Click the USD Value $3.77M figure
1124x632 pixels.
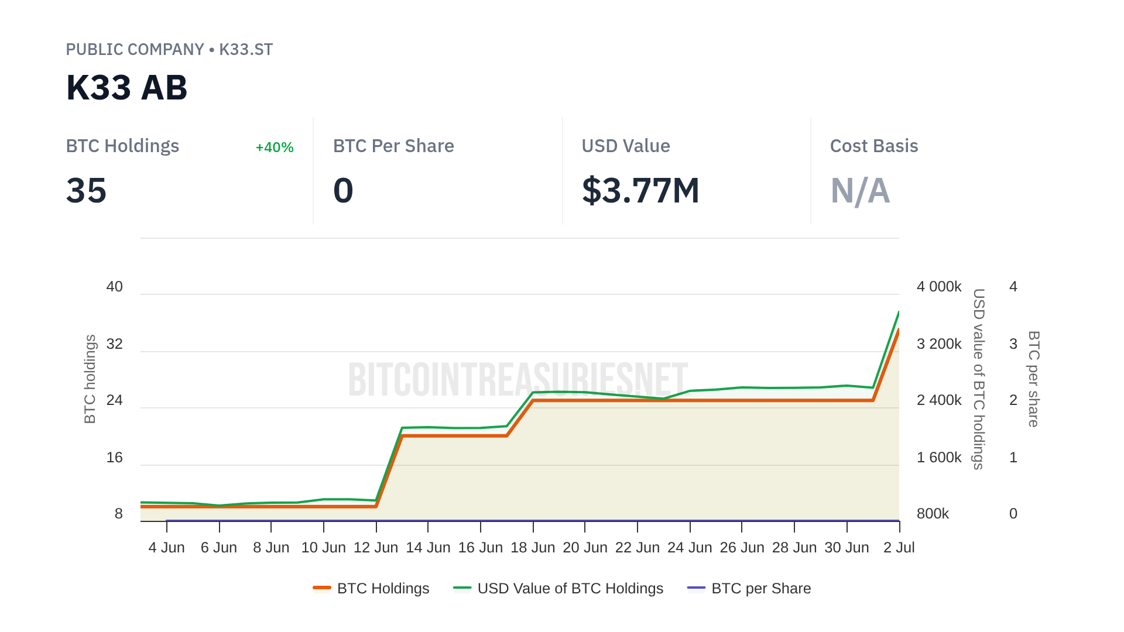(x=640, y=191)
